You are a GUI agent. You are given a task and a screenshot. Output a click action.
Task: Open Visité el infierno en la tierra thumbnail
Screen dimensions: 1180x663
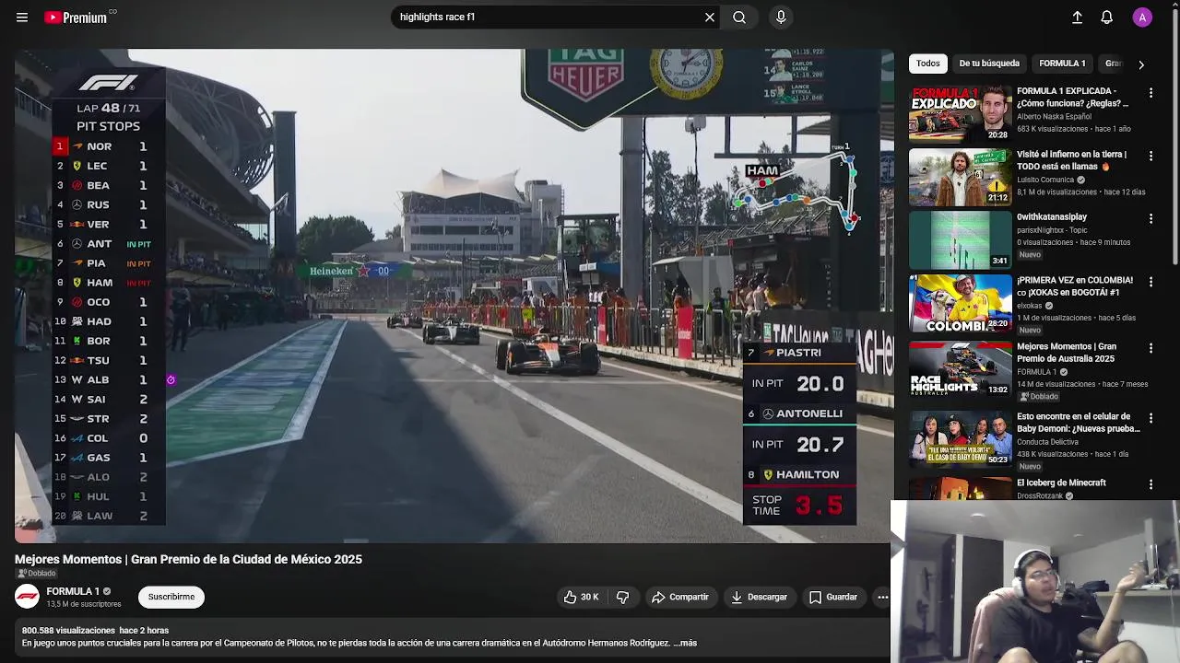click(x=960, y=177)
